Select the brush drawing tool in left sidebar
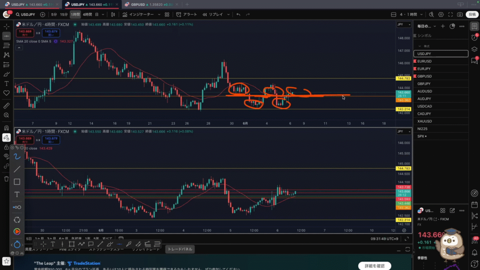 click(7, 74)
